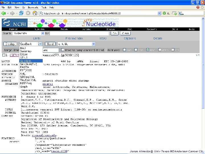The image size is (205, 154).
Task: Select Summary in the display list
Action: (x=31, y=51)
